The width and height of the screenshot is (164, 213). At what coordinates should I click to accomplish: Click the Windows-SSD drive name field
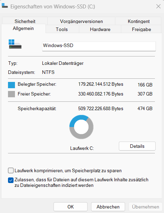coord(99,46)
